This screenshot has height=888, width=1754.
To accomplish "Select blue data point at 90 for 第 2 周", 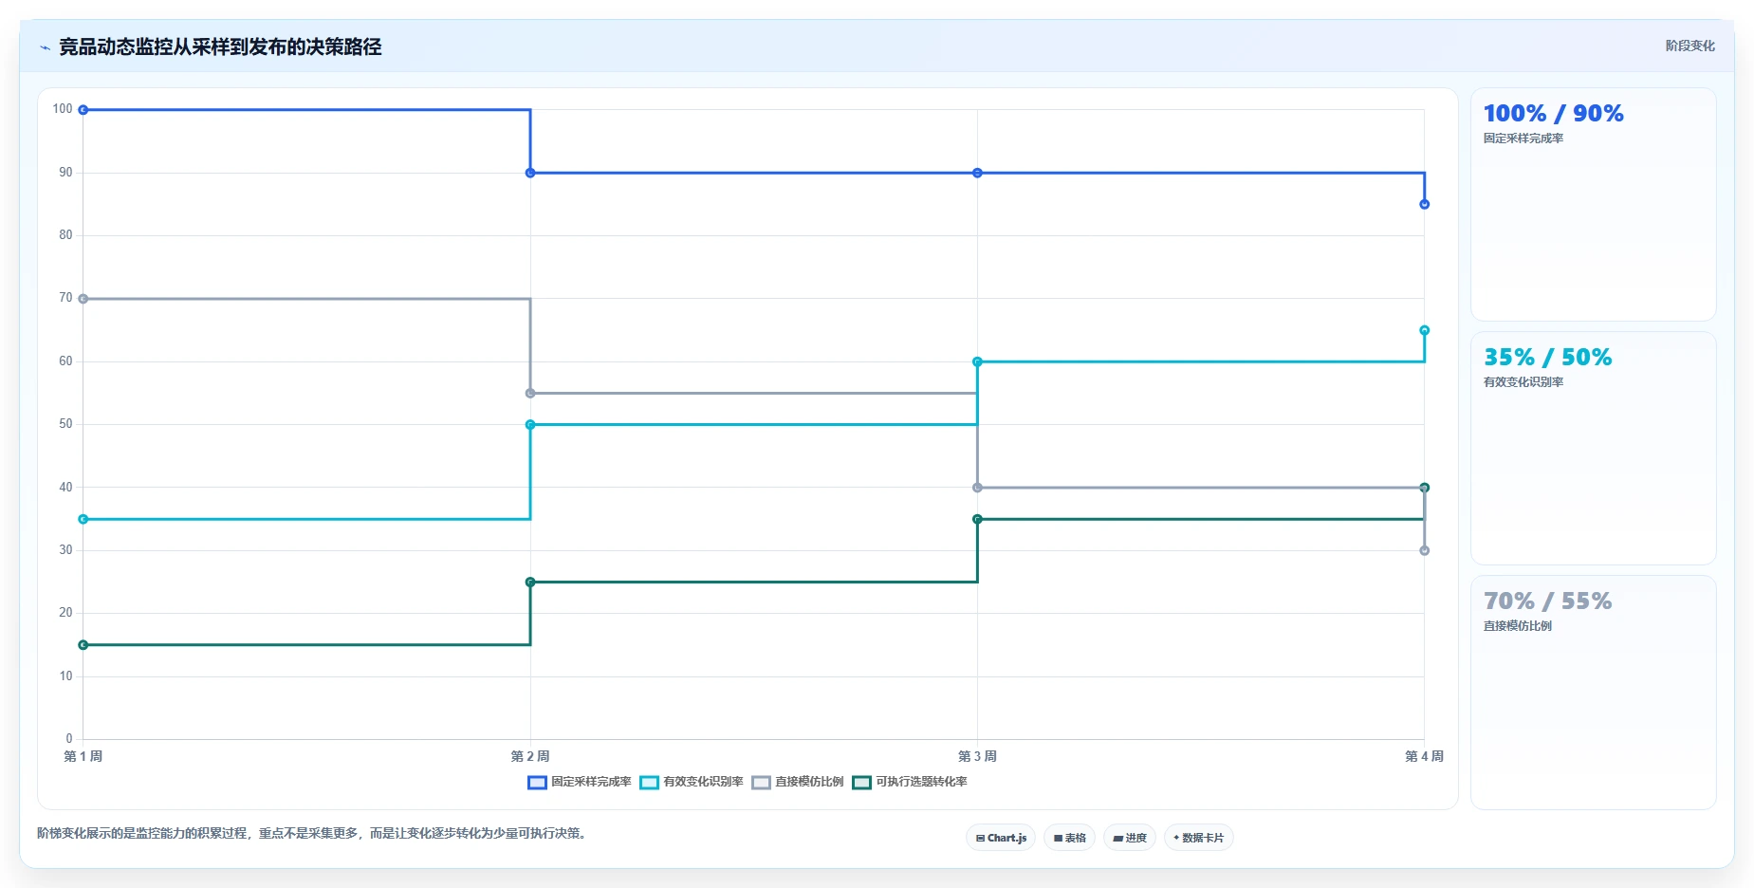I will click(530, 173).
